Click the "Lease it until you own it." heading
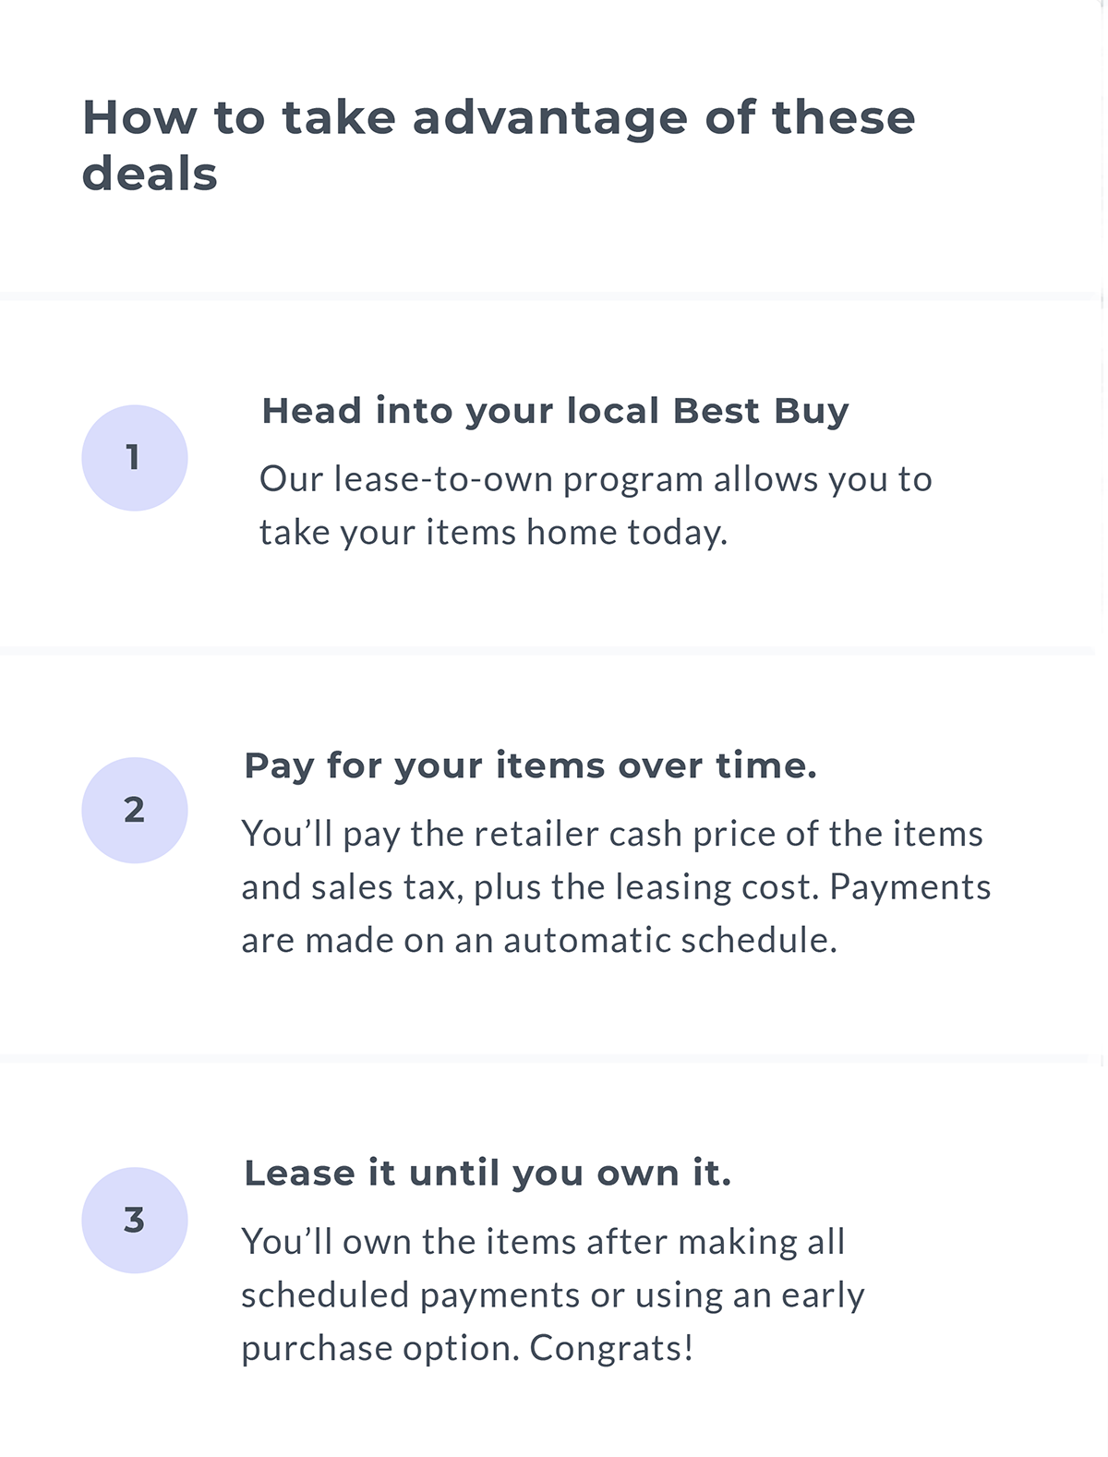The height and width of the screenshot is (1457, 1108). click(488, 1174)
